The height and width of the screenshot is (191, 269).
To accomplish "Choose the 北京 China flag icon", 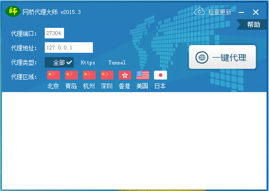I will [x=54, y=75].
